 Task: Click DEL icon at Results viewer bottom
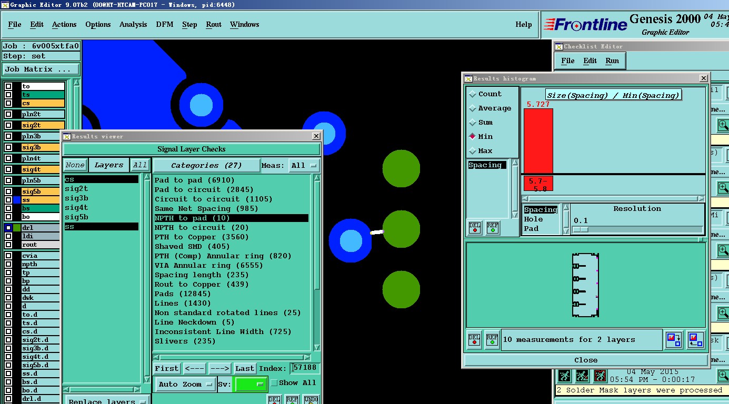click(274, 400)
